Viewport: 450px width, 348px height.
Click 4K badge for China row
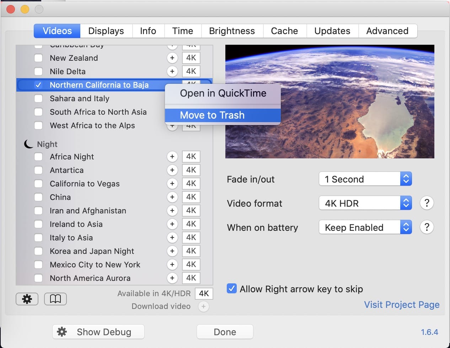tap(191, 197)
